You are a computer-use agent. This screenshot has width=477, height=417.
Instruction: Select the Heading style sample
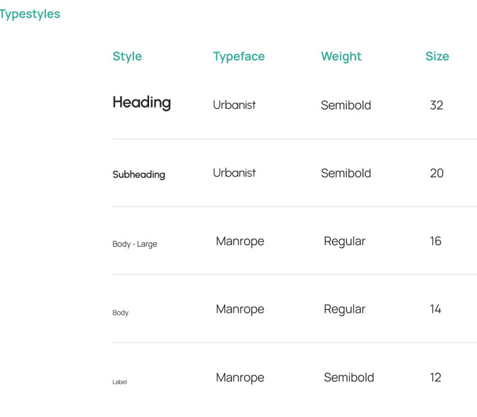142,102
